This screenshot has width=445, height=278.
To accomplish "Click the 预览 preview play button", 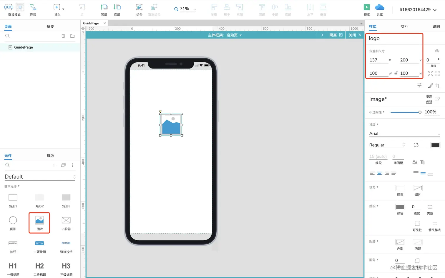I will tap(367, 7).
